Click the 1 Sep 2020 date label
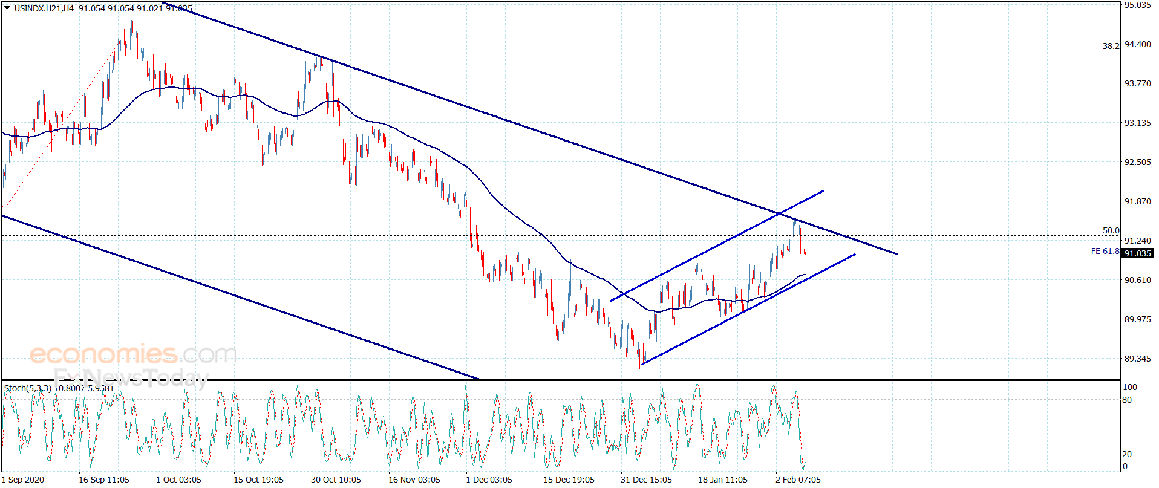The width and height of the screenshot is (1159, 488). coord(23,480)
